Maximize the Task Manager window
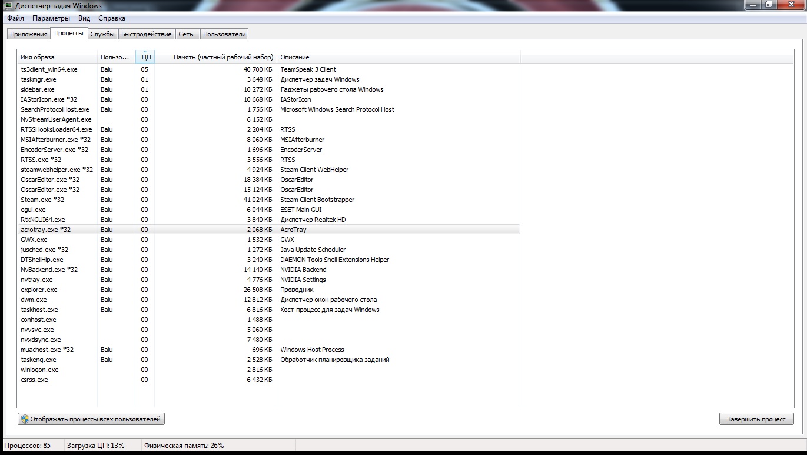The height and width of the screenshot is (455, 807). click(x=769, y=5)
